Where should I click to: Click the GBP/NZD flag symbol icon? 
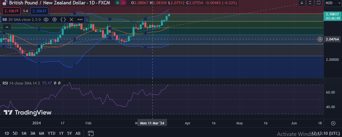[x=4, y=3]
